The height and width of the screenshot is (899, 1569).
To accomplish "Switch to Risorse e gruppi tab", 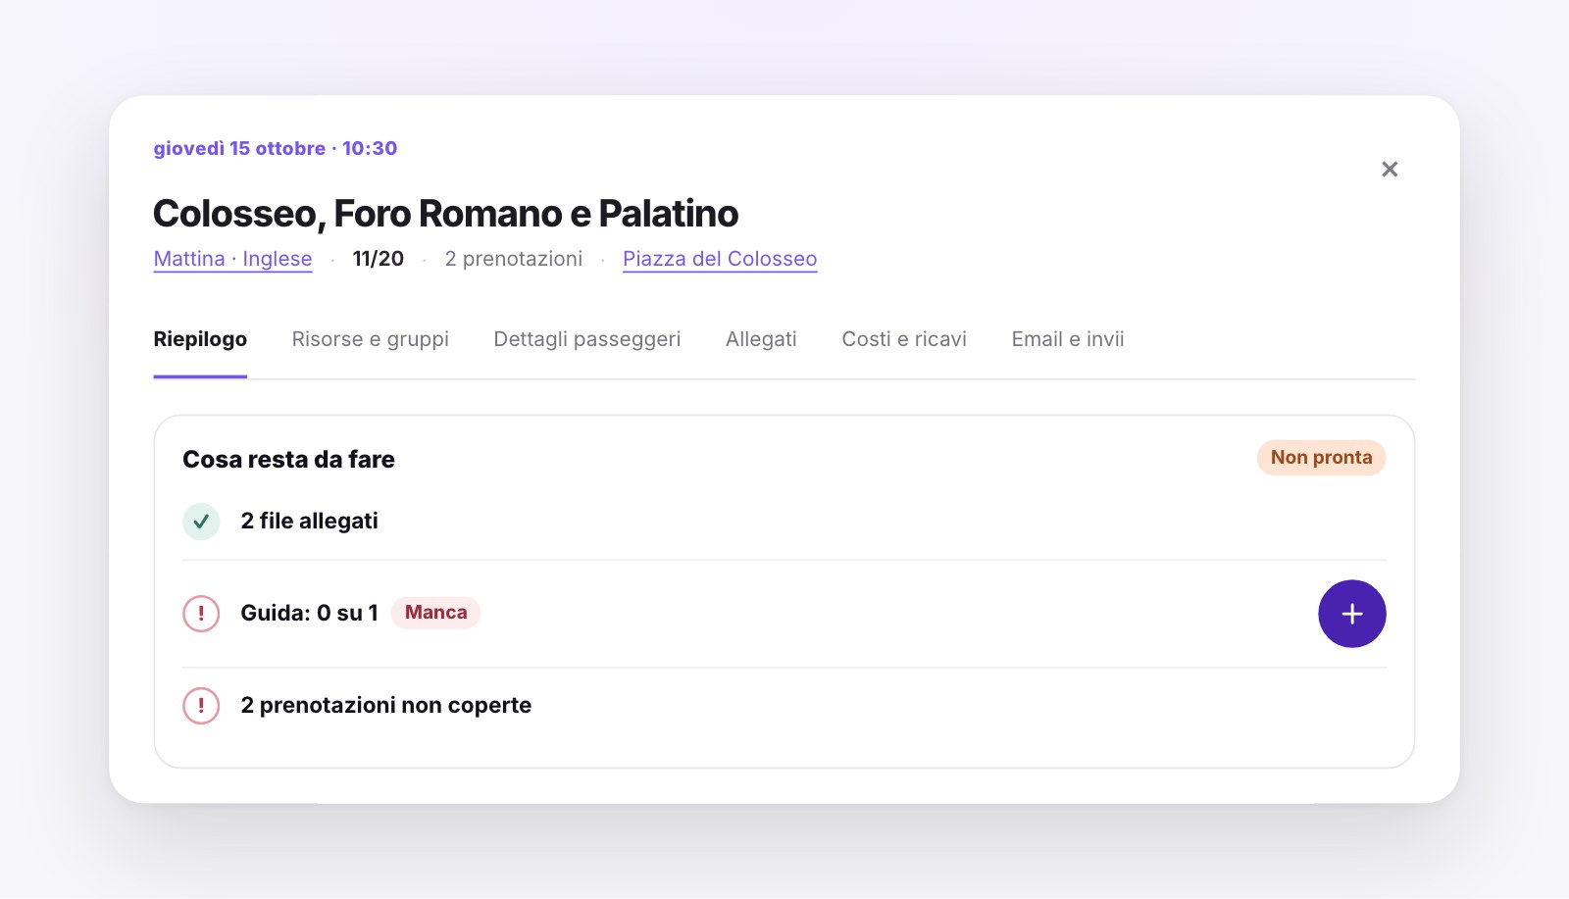I will 370,339.
